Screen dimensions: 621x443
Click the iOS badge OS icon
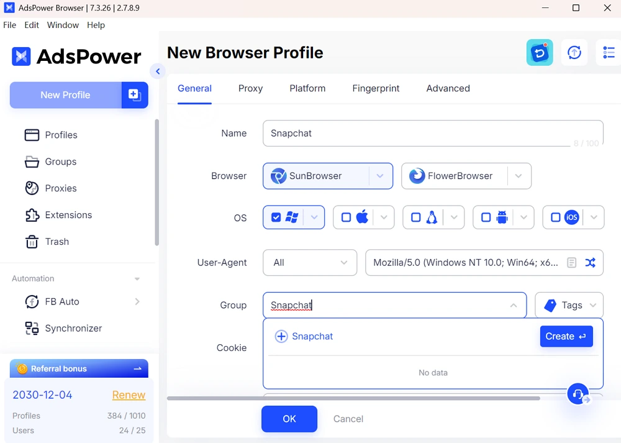[x=571, y=217]
